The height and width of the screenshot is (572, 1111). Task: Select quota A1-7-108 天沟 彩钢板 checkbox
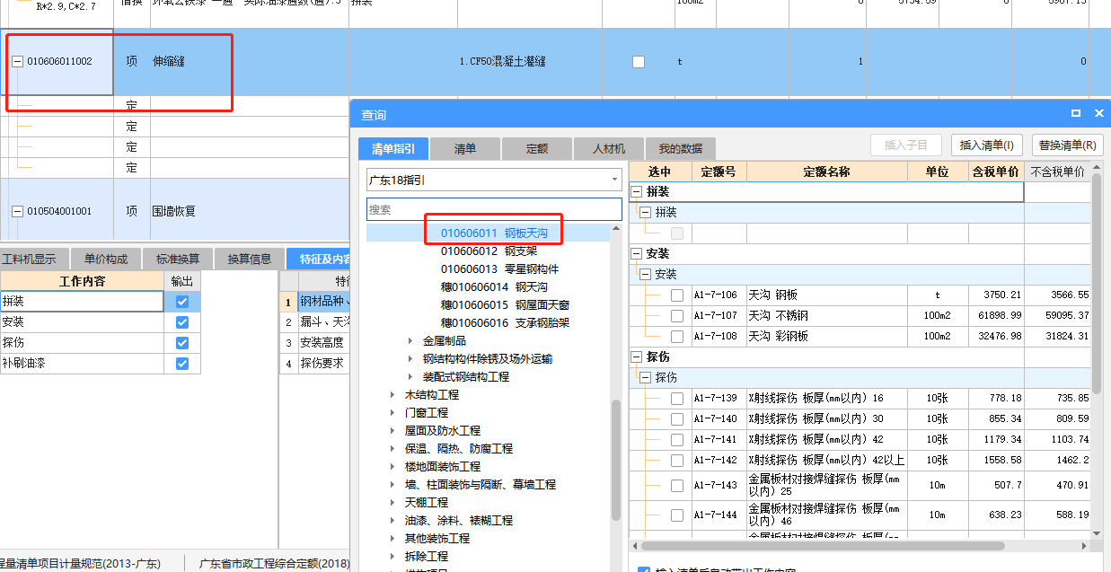click(x=677, y=336)
